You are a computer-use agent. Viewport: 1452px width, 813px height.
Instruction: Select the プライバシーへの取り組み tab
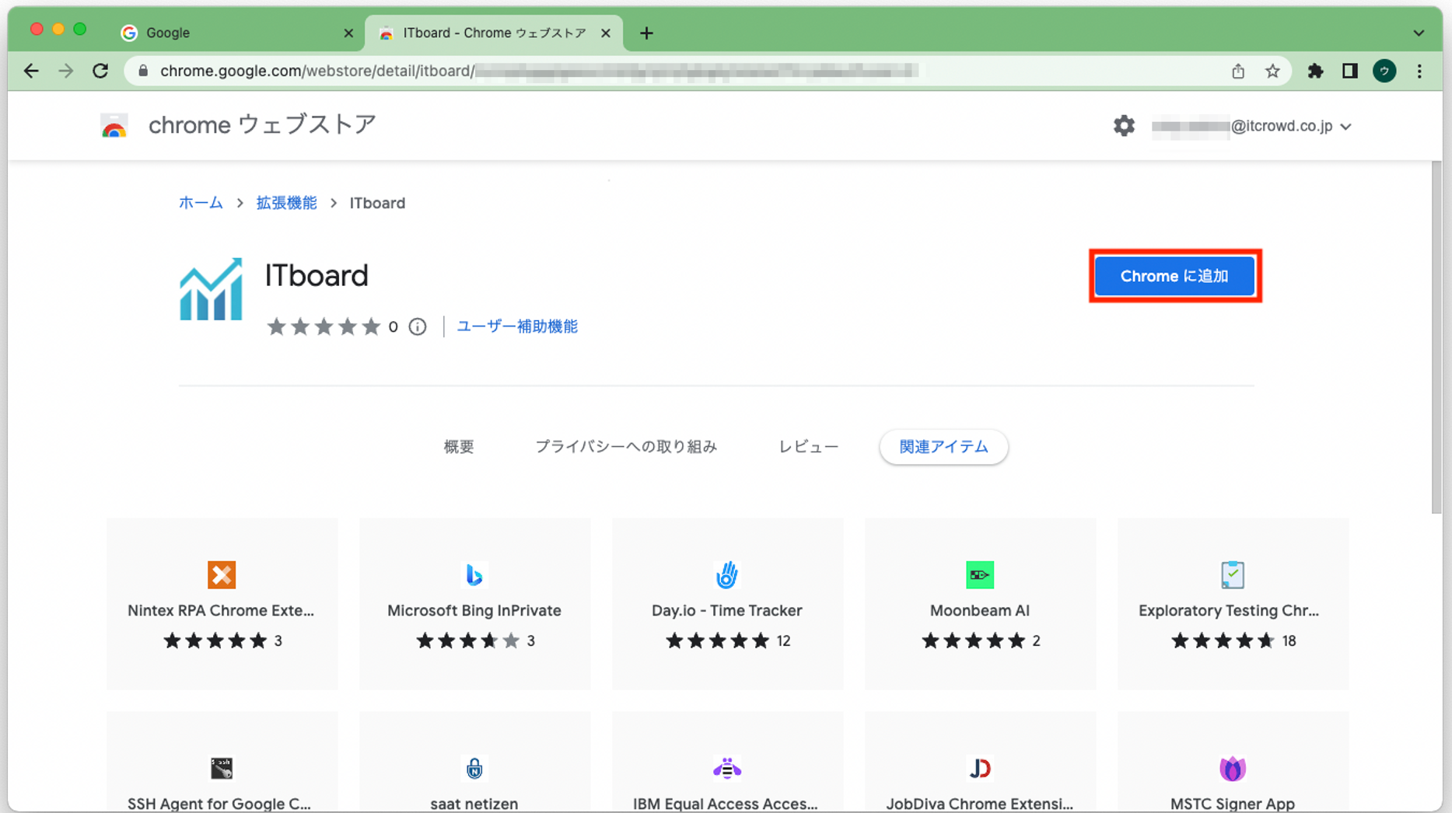tap(625, 447)
